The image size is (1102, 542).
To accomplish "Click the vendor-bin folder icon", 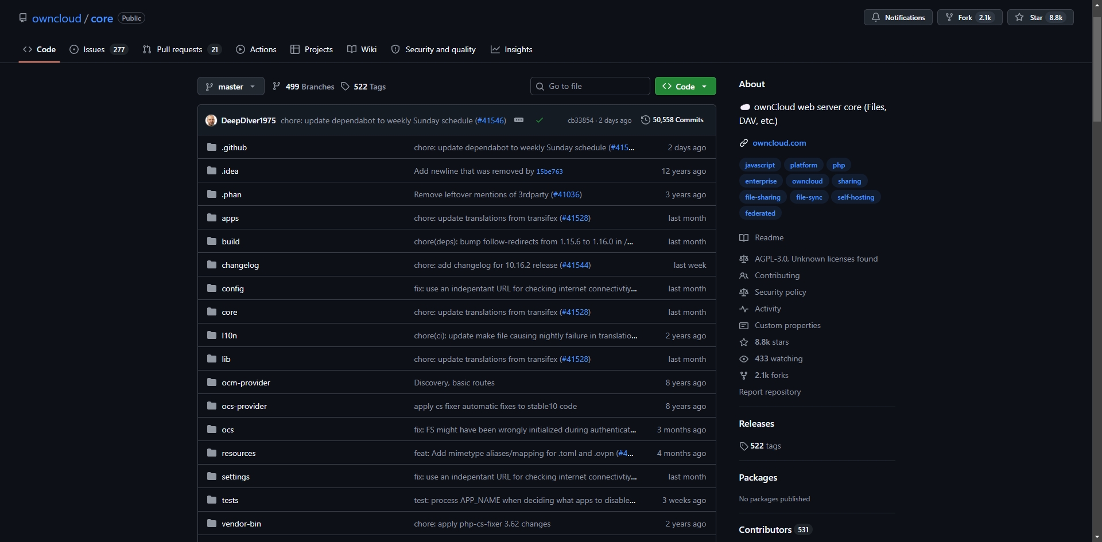I will [x=212, y=524].
